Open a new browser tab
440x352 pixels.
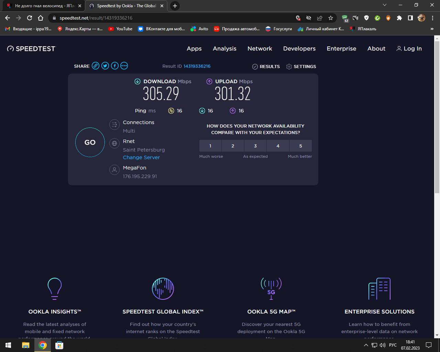[175, 6]
